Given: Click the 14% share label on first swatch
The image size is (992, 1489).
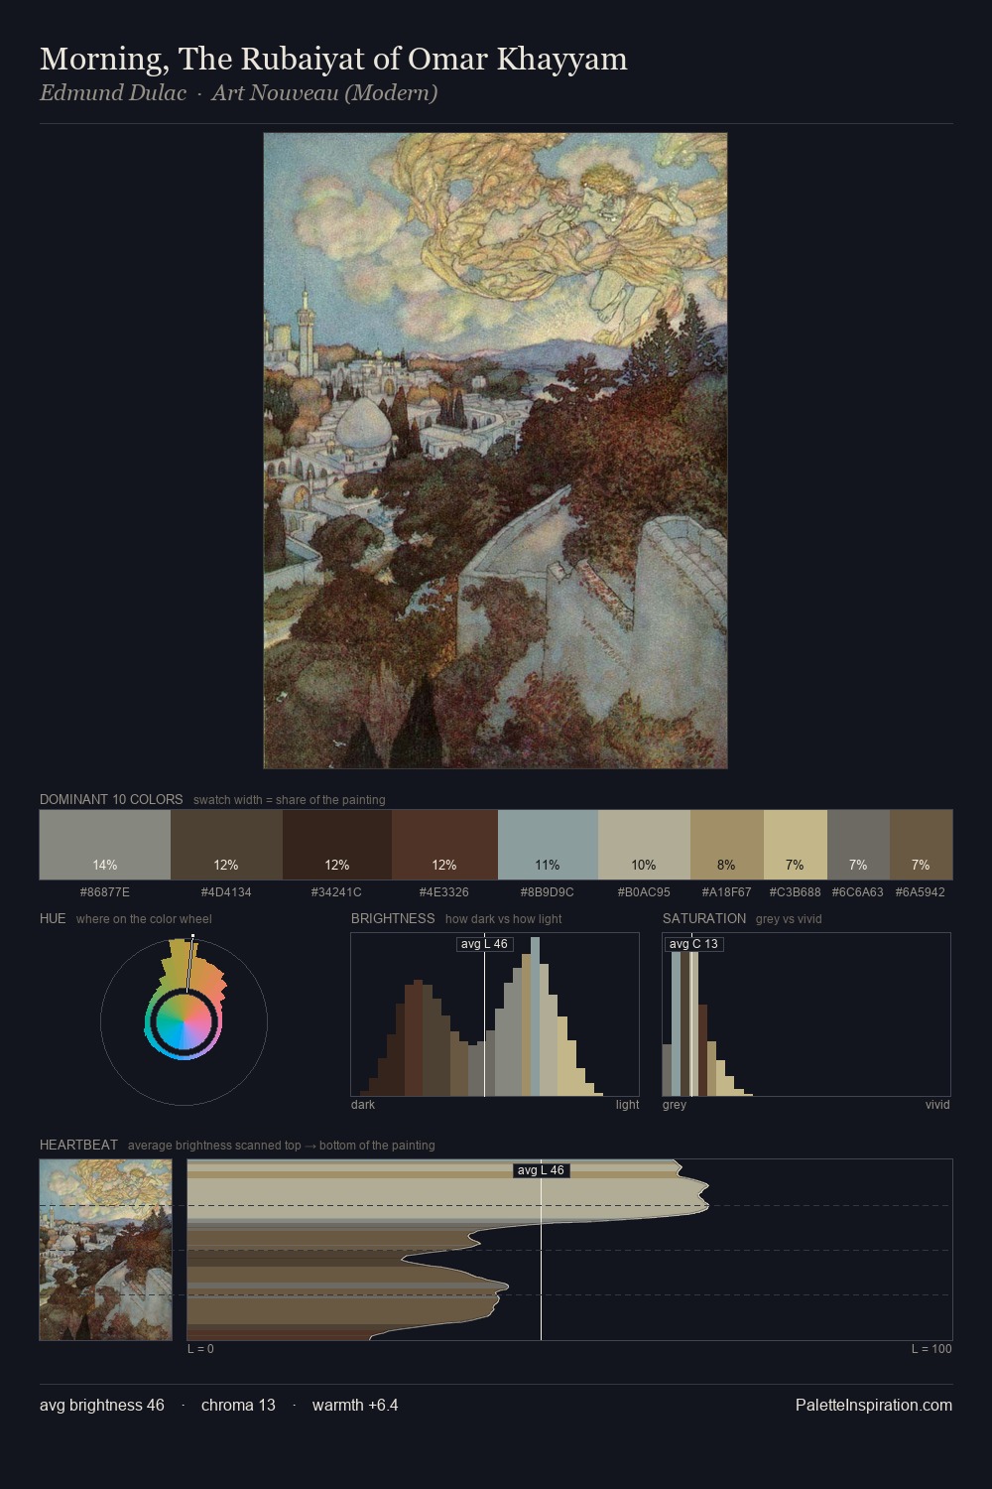Looking at the screenshot, I should click(105, 865).
